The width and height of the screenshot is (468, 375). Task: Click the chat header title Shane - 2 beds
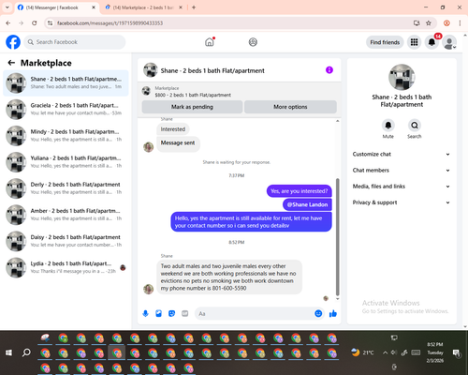pyautogui.click(x=212, y=70)
